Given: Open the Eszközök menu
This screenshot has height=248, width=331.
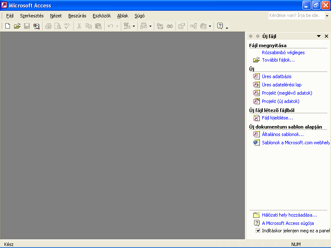Looking at the screenshot, I should [x=102, y=16].
